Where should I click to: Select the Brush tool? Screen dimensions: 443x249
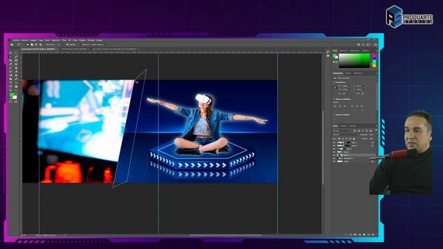11,68
